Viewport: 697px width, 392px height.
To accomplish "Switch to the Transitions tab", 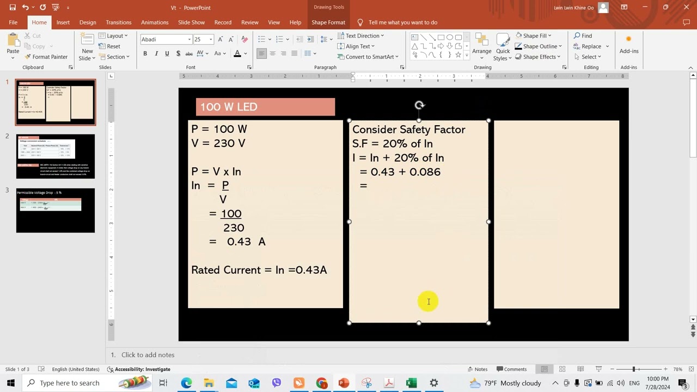I will tap(119, 22).
